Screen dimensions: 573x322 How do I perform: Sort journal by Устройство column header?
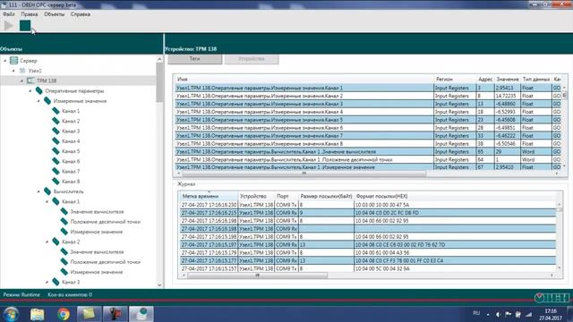pyautogui.click(x=257, y=196)
